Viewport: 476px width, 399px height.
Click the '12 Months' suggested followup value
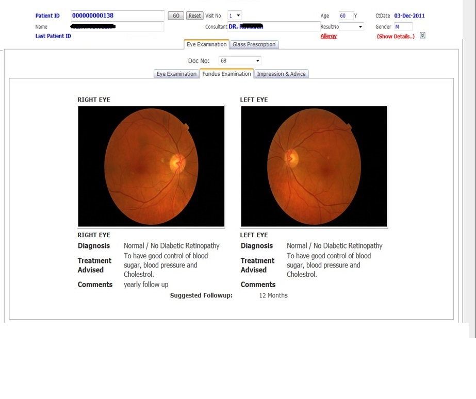(x=273, y=295)
